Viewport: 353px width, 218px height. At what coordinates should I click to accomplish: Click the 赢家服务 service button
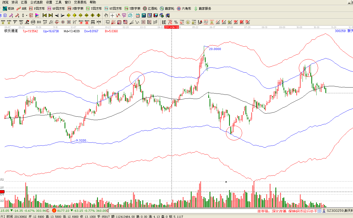(203, 8)
